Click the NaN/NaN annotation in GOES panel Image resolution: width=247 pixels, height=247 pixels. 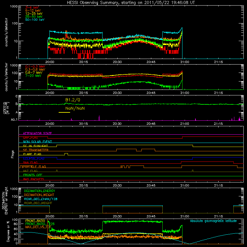tap(75, 108)
